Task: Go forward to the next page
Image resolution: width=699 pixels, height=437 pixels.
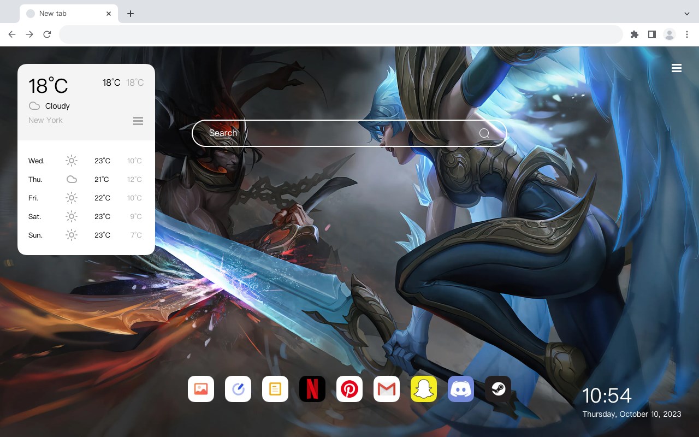Action: click(x=29, y=34)
